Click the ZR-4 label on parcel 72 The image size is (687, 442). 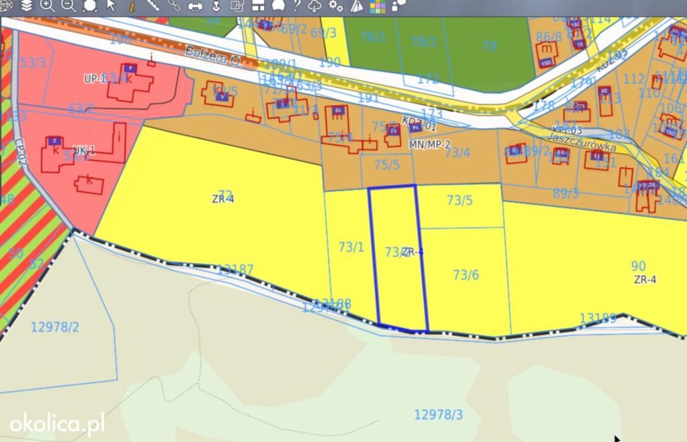[223, 199]
